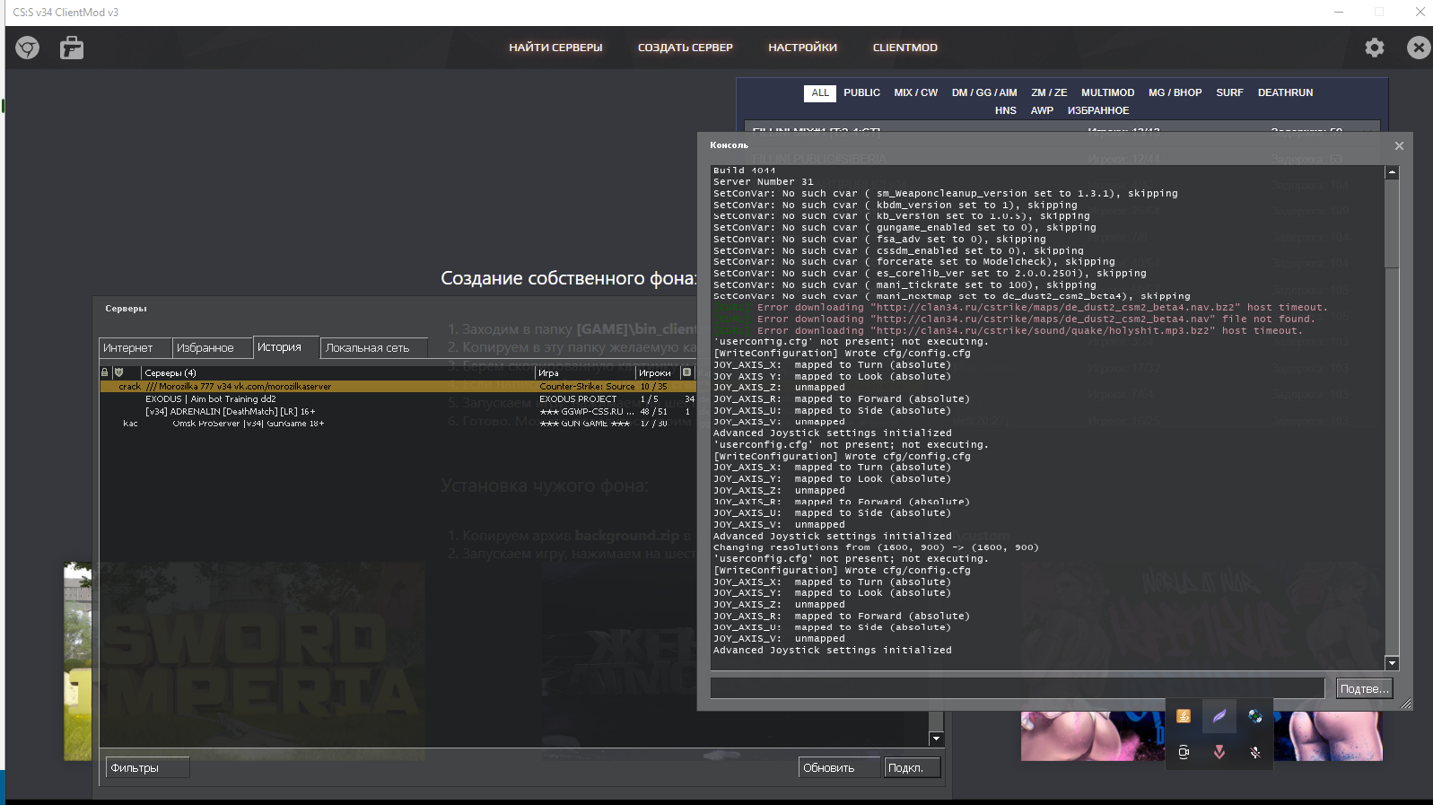Image resolution: width=1433 pixels, height=805 pixels.
Task: Click the orange Java tray icon
Action: [x=1184, y=716]
